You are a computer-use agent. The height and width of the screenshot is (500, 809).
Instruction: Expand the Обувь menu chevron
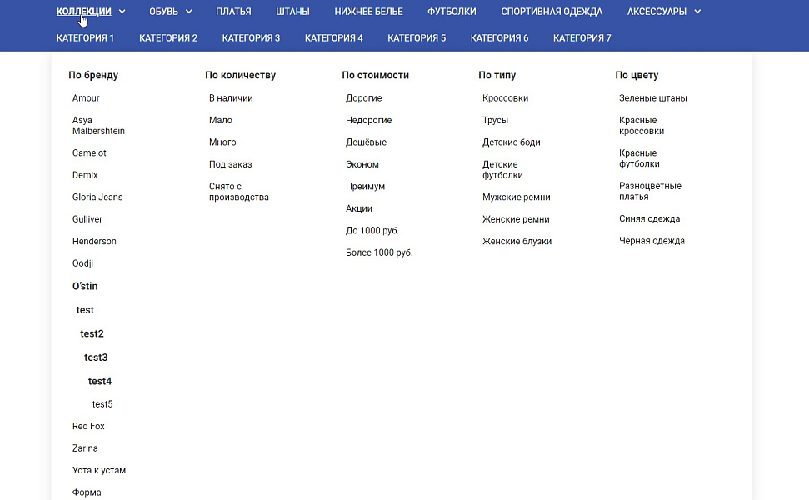[189, 12]
